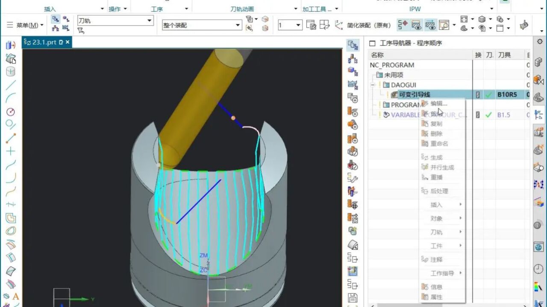547x307 pixels.
Task: Choose 编辑... from the context menu
Action: (x=438, y=103)
